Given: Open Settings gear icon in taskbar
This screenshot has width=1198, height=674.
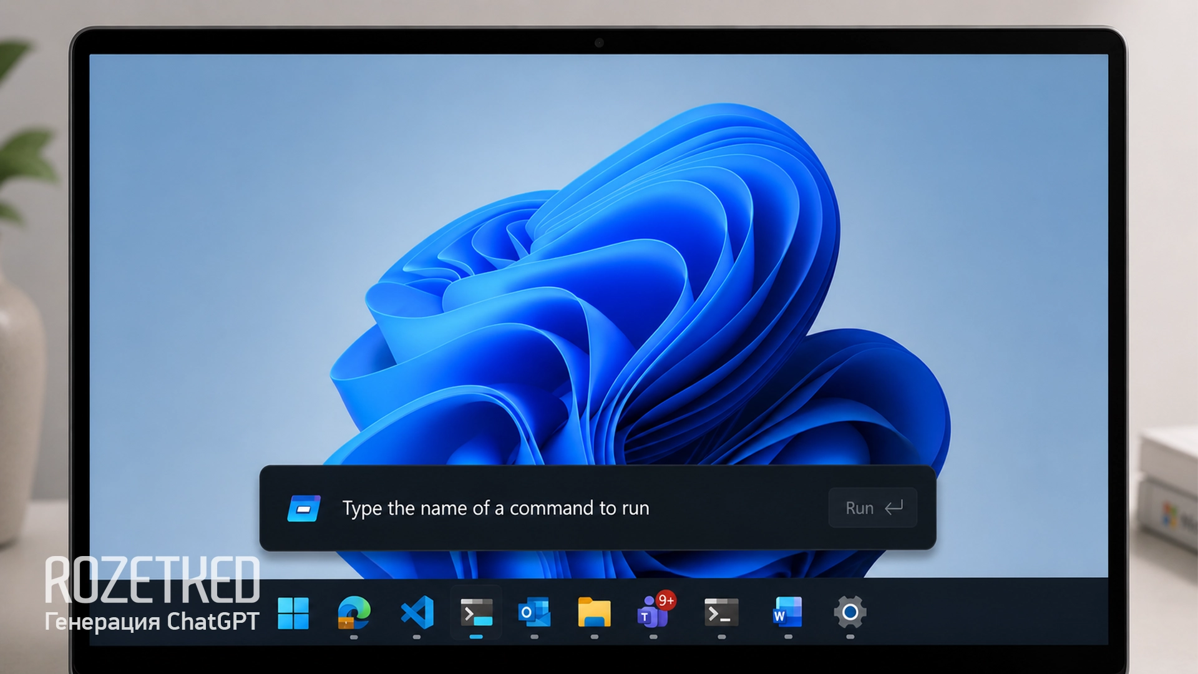Looking at the screenshot, I should (x=850, y=613).
